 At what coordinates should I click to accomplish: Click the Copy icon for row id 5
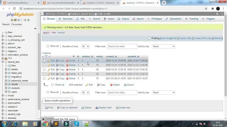(x=57, y=78)
